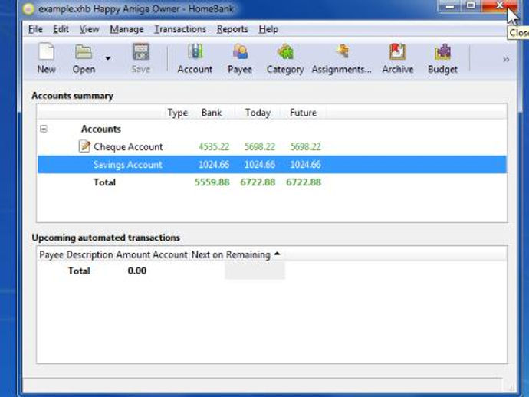Image resolution: width=529 pixels, height=397 pixels.
Task: Open the View menu
Action: [x=90, y=29]
